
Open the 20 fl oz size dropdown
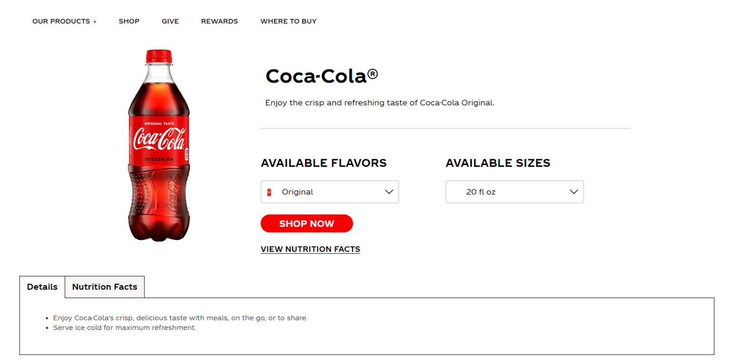click(515, 192)
